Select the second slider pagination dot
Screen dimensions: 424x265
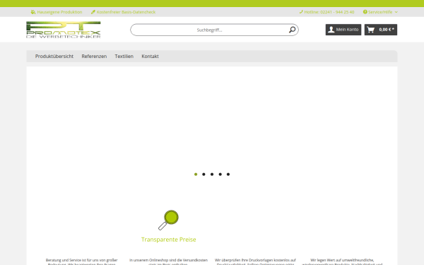[x=204, y=175]
